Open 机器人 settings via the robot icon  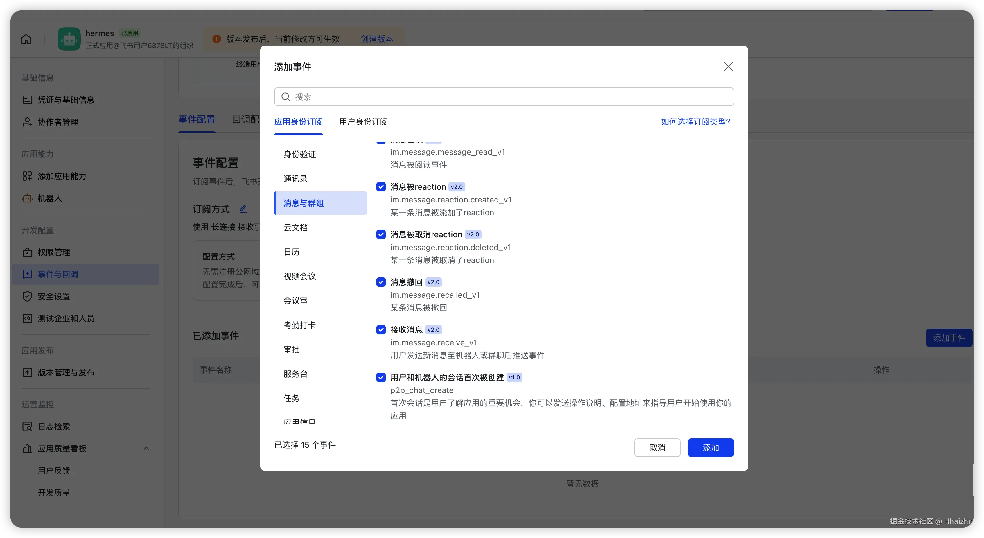[27, 198]
